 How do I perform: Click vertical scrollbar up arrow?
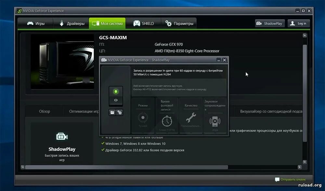tap(305, 36)
